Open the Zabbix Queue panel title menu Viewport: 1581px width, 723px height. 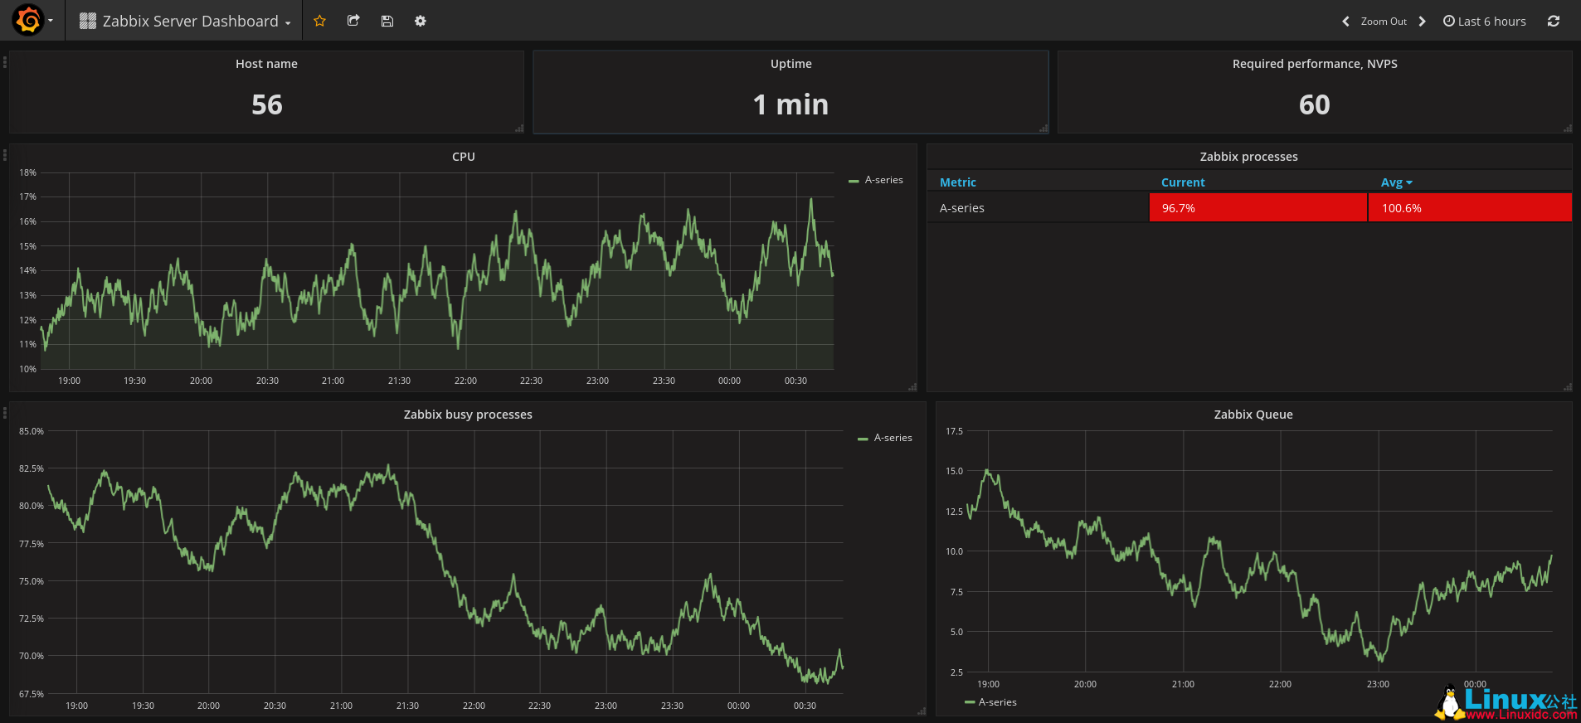click(x=1253, y=415)
